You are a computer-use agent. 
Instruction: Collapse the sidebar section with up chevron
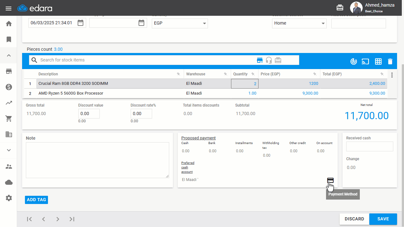9,55
